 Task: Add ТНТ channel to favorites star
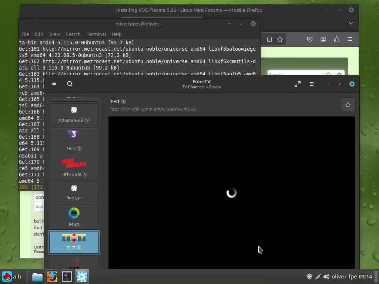point(348,105)
